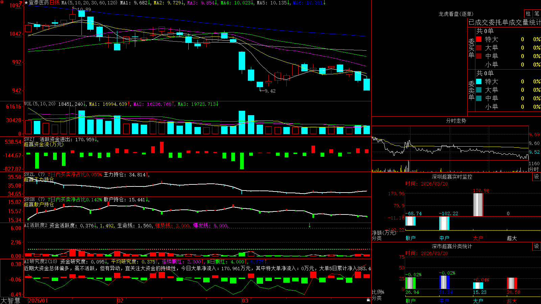Click the 大户 170.96 bar in monitor
The height and width of the screenshot is (304, 541).
tap(478, 205)
